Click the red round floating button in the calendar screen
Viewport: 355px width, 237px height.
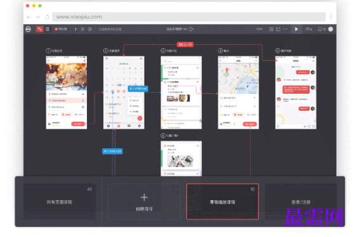tap(140, 118)
